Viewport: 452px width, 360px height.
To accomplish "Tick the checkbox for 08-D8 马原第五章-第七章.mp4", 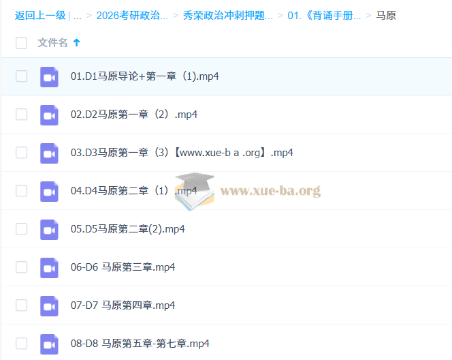I will [x=21, y=344].
